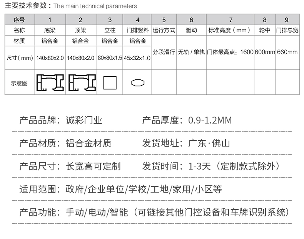Click the function text '手动/电动/智能'
This screenshot has height=239, width=304.
97,212
